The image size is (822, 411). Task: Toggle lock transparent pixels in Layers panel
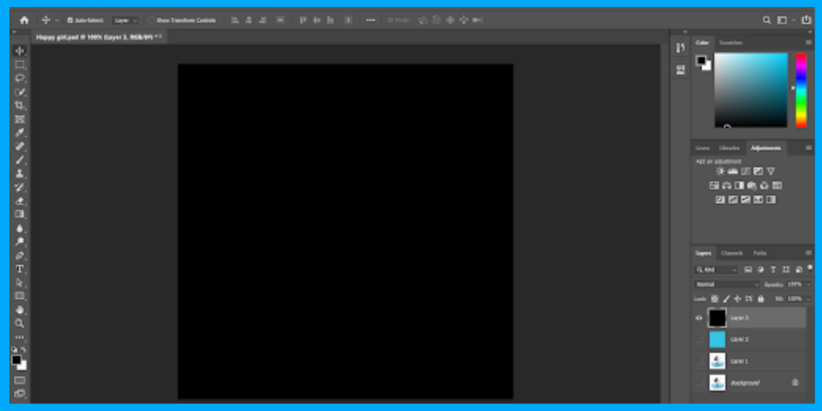click(714, 299)
